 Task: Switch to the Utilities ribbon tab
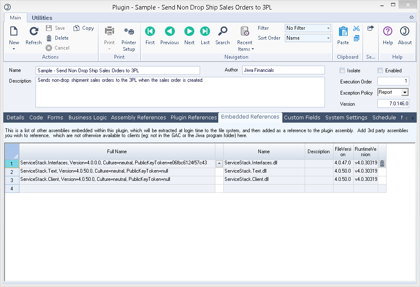tap(42, 18)
